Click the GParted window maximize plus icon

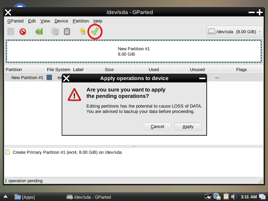point(260,12)
